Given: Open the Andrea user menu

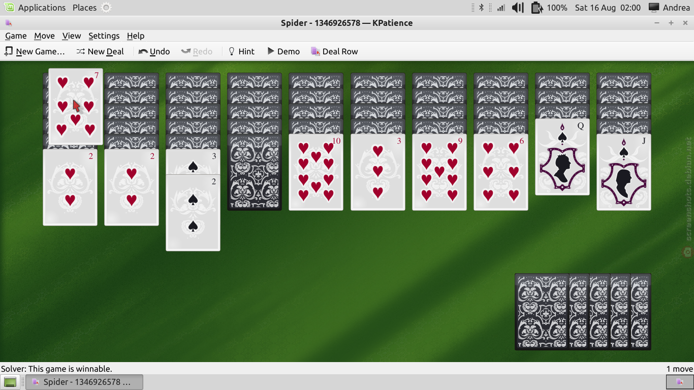Looking at the screenshot, I should (x=669, y=8).
